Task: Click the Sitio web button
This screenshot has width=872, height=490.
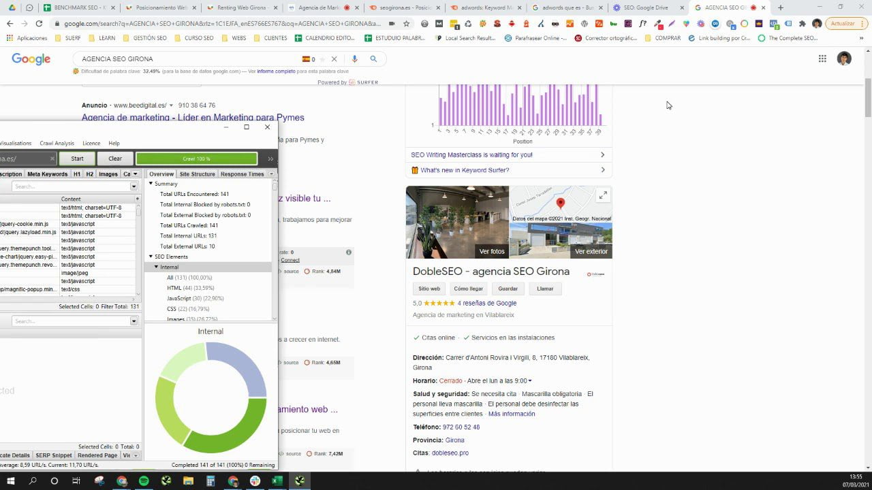Action: [x=429, y=289]
